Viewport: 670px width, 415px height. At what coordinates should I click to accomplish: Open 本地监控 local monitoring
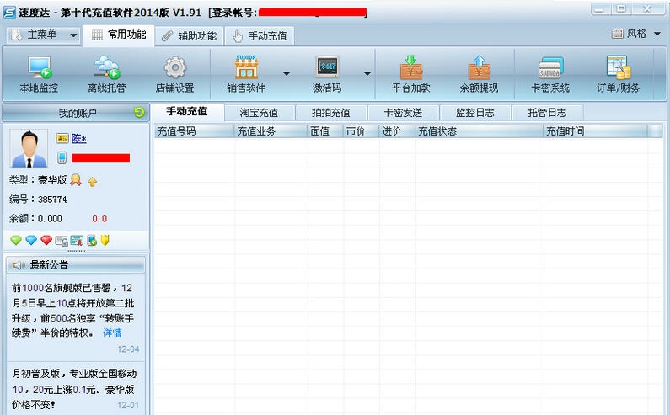click(x=40, y=74)
